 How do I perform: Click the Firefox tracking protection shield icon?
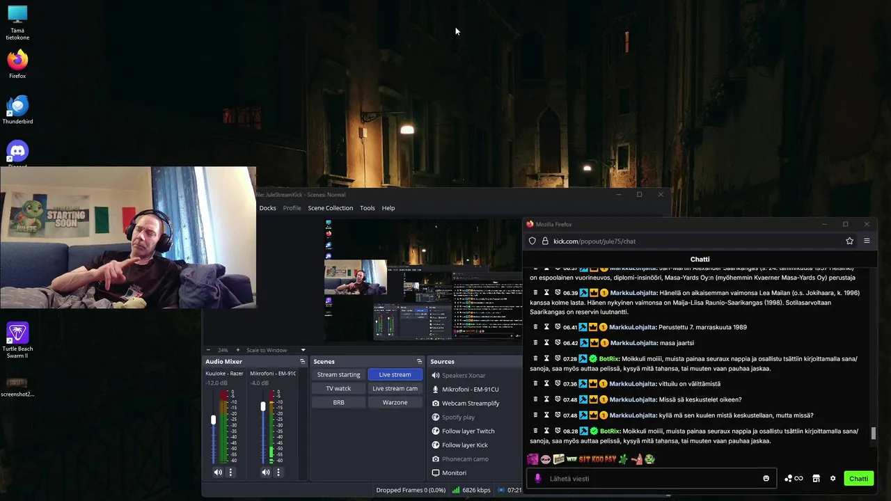tap(533, 241)
